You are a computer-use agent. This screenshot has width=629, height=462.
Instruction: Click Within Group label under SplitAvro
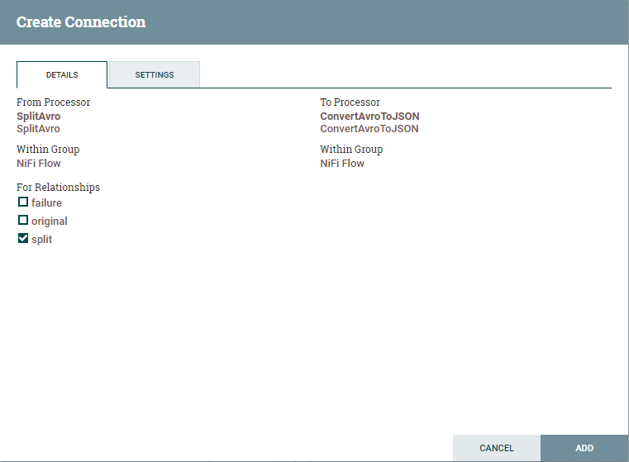click(48, 150)
